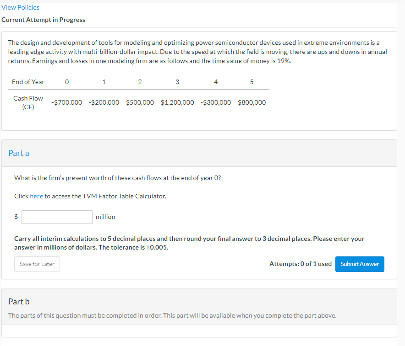Screen dimensions: 405x346
Task: Select the -$200,000 cash flow value
Action: pyautogui.click(x=104, y=102)
